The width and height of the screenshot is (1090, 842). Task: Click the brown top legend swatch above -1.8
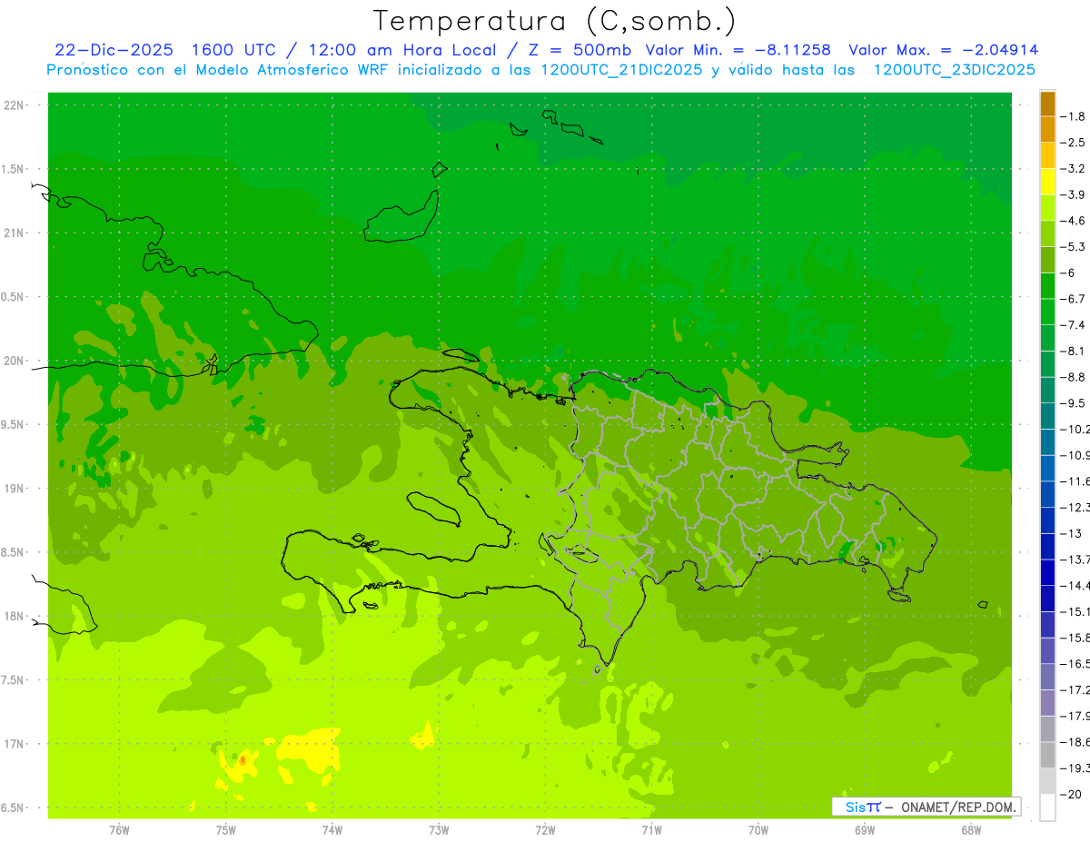point(1047,104)
